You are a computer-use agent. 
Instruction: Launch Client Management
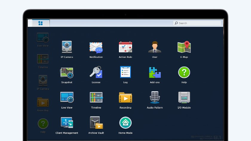click(x=67, y=123)
